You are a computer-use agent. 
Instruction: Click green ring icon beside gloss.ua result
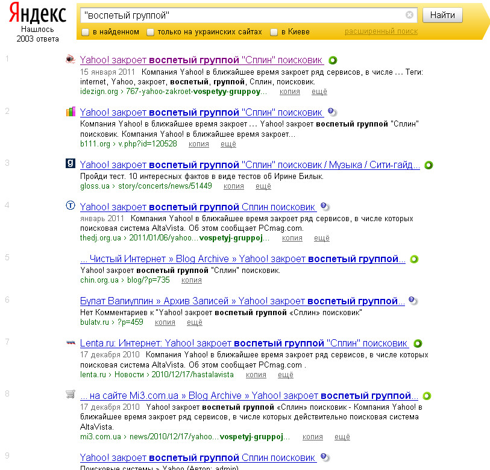[429, 165]
